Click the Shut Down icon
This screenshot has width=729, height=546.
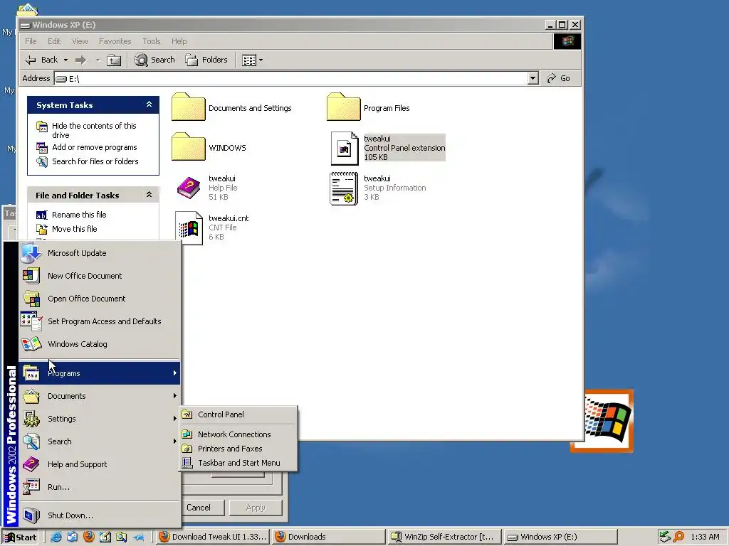tap(31, 515)
